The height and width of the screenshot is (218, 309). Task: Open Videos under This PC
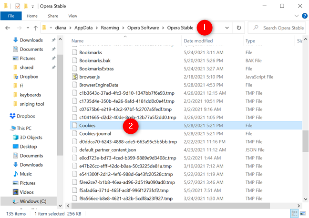(x=27, y=192)
